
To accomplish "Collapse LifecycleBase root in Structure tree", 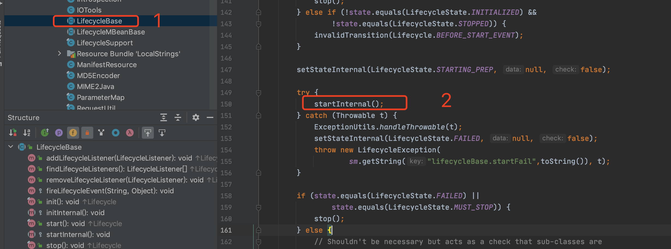I will point(11,147).
